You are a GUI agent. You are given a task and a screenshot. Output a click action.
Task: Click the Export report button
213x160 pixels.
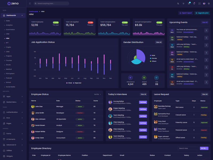pyautogui.click(x=186, y=13)
